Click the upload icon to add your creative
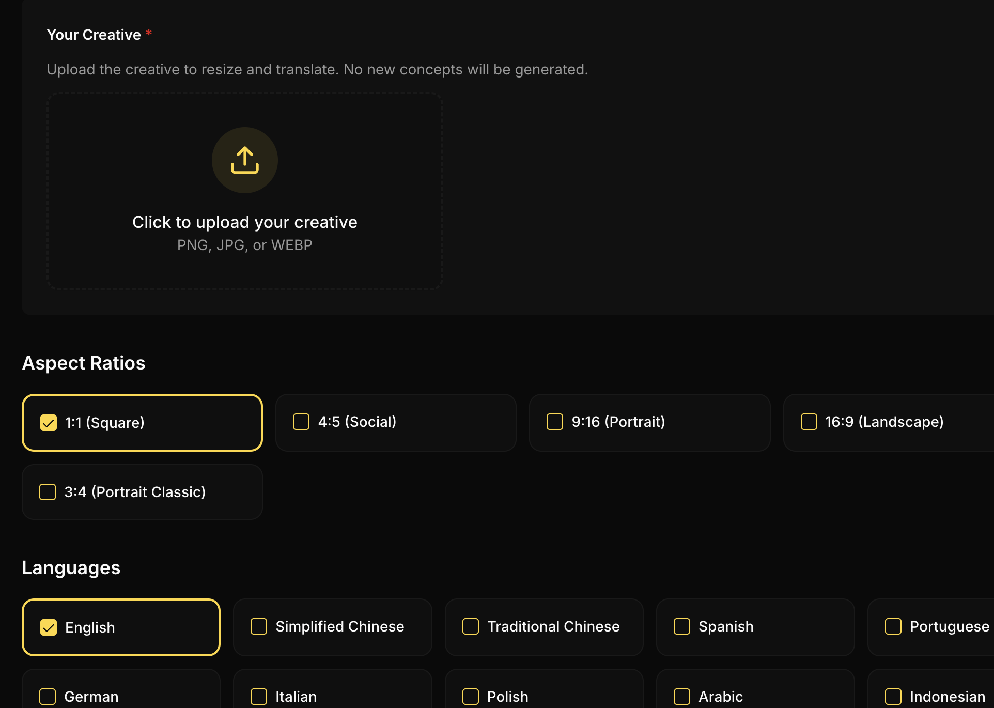 (x=244, y=160)
